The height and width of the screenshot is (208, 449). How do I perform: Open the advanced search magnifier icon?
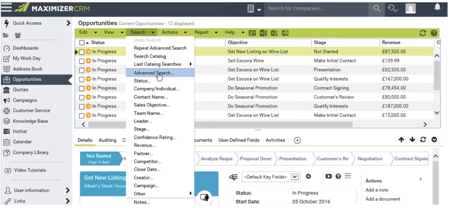click(392, 8)
